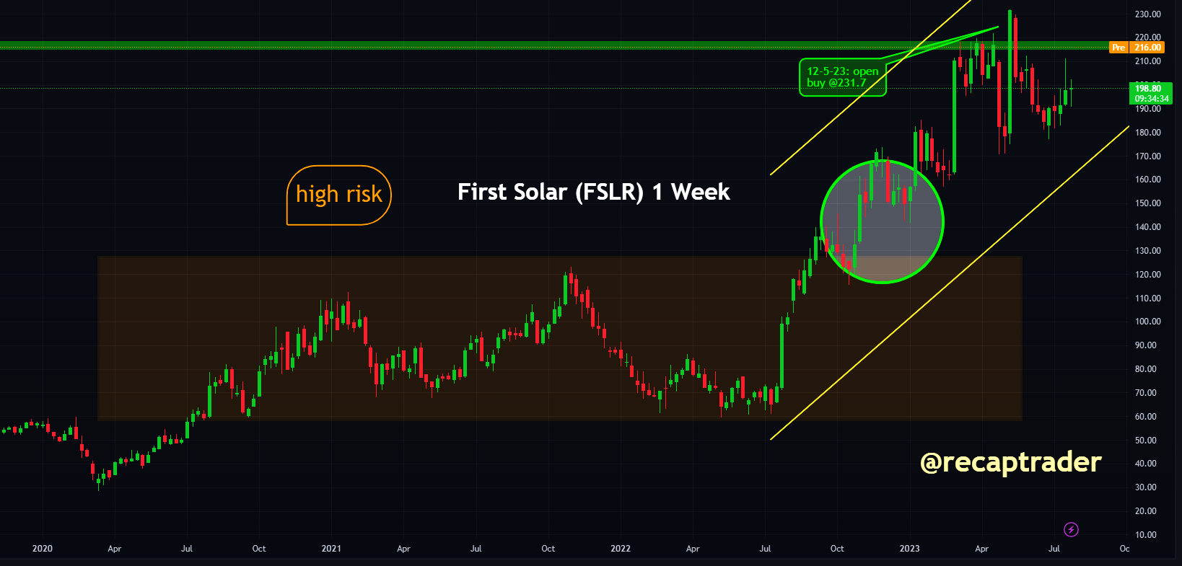
Task: Click the 70.00 price axis label
Action: [1147, 393]
